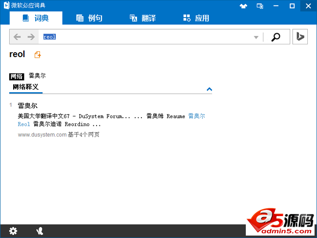Click the 网络 label tag
317x238 pixels.
[17, 77]
